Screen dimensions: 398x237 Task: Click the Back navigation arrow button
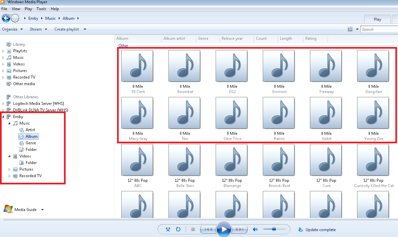pos(6,18)
